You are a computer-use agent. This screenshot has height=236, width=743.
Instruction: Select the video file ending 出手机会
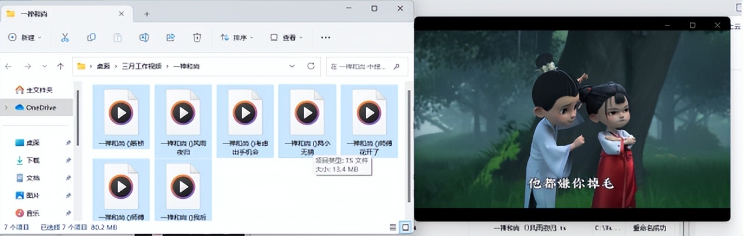click(x=245, y=121)
